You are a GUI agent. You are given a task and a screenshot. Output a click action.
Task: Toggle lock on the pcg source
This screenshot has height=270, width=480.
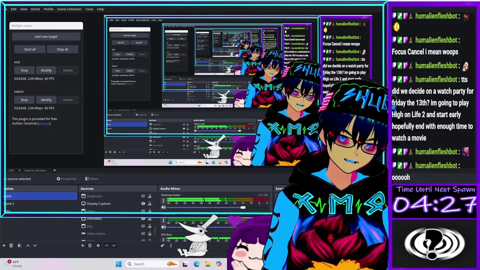point(150,226)
